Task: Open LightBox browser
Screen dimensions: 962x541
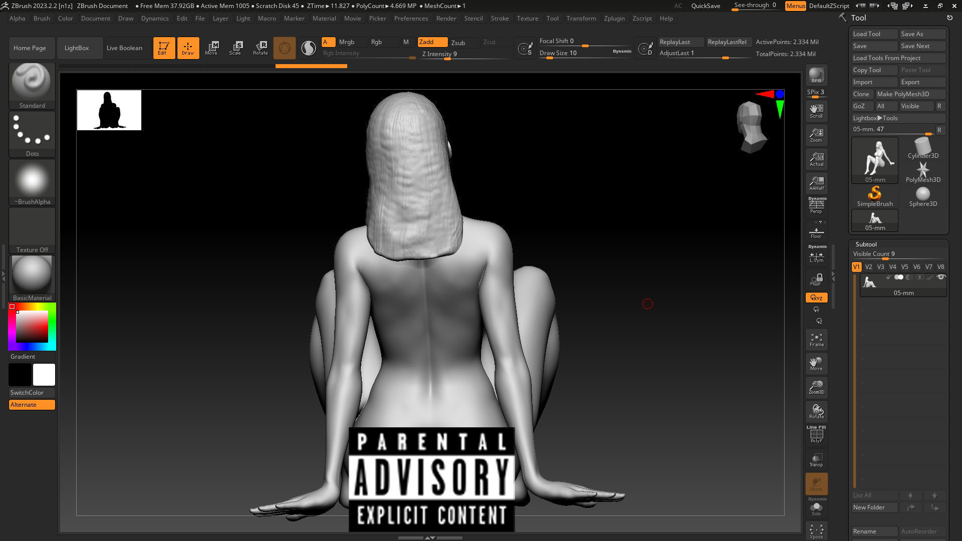Action: (x=79, y=48)
